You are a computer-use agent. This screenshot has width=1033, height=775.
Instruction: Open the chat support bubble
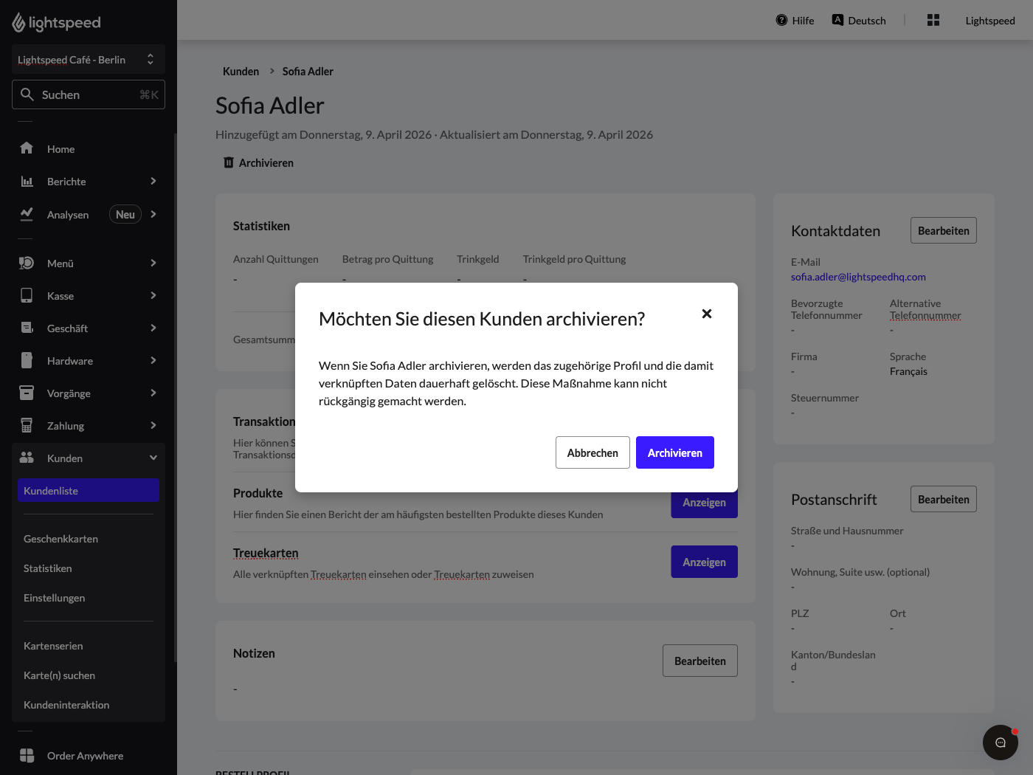1001,743
